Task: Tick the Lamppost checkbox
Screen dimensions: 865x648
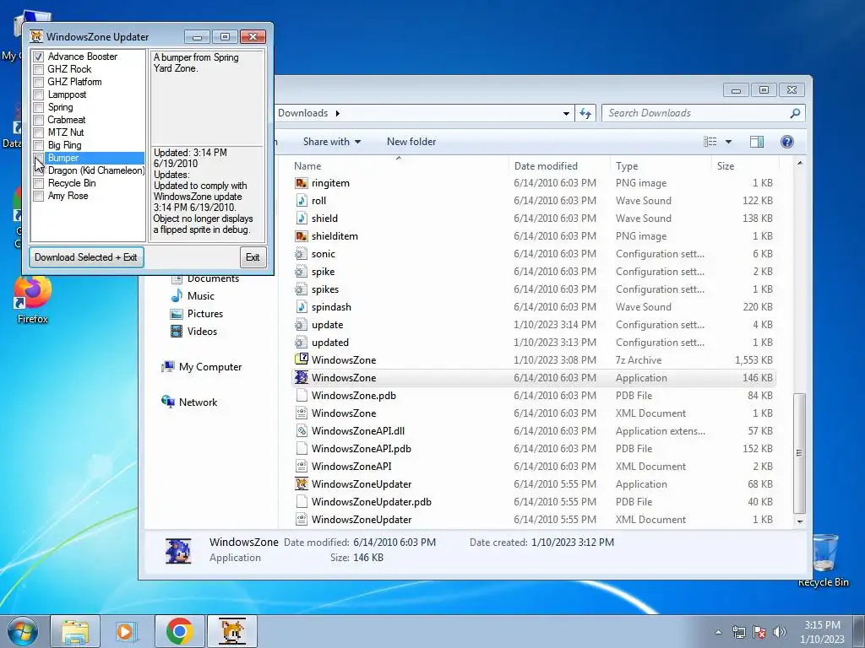Action: coord(38,94)
